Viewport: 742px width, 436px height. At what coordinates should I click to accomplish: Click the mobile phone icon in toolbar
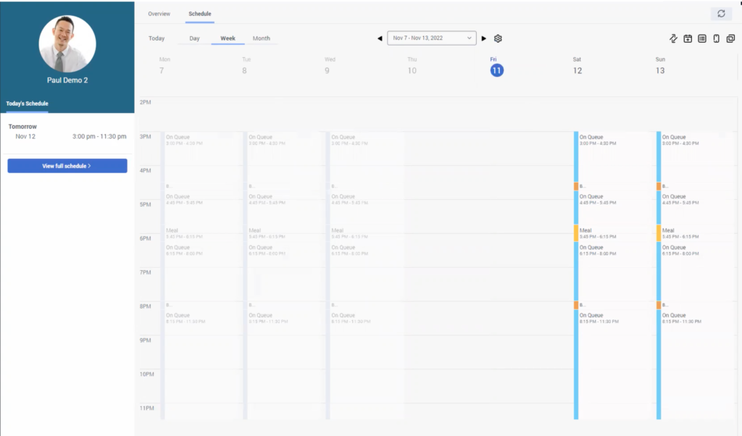coord(716,38)
